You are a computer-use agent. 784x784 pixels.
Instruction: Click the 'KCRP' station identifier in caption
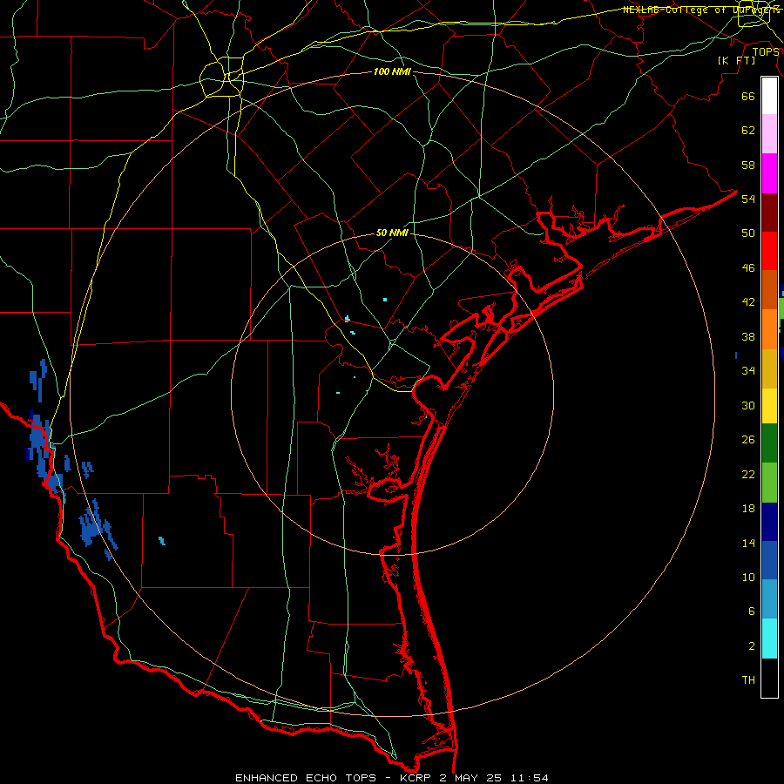417,778
